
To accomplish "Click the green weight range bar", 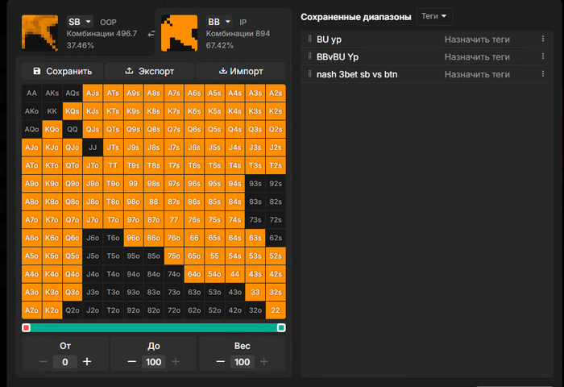I will 154,327.
